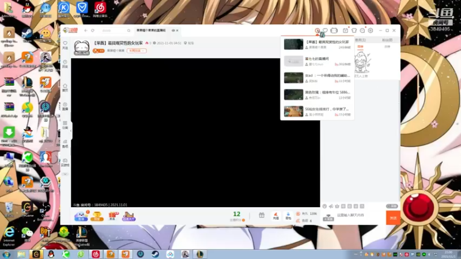Open the gift box icon near the recharge button
Image resolution: width=461 pixels, height=259 pixels.
262,215
